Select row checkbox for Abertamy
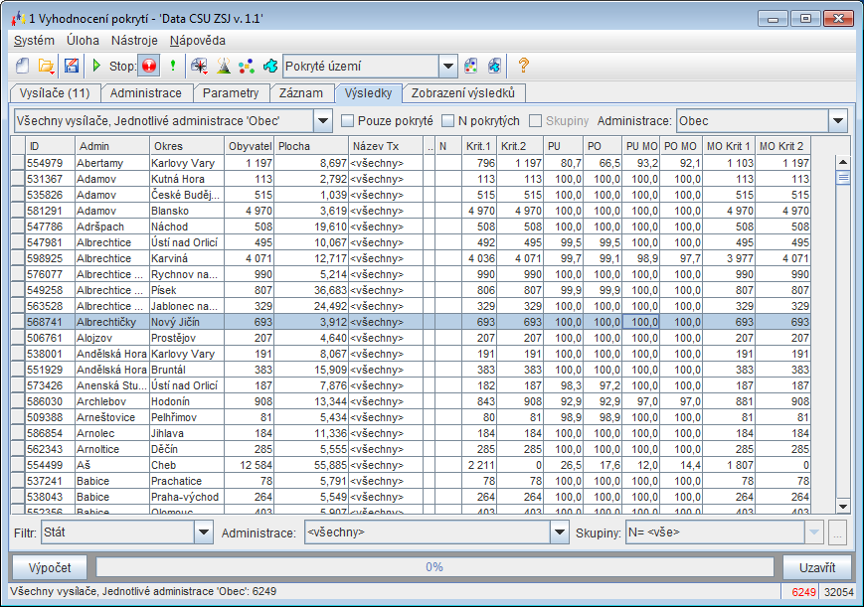This screenshot has width=864, height=607. (17, 163)
